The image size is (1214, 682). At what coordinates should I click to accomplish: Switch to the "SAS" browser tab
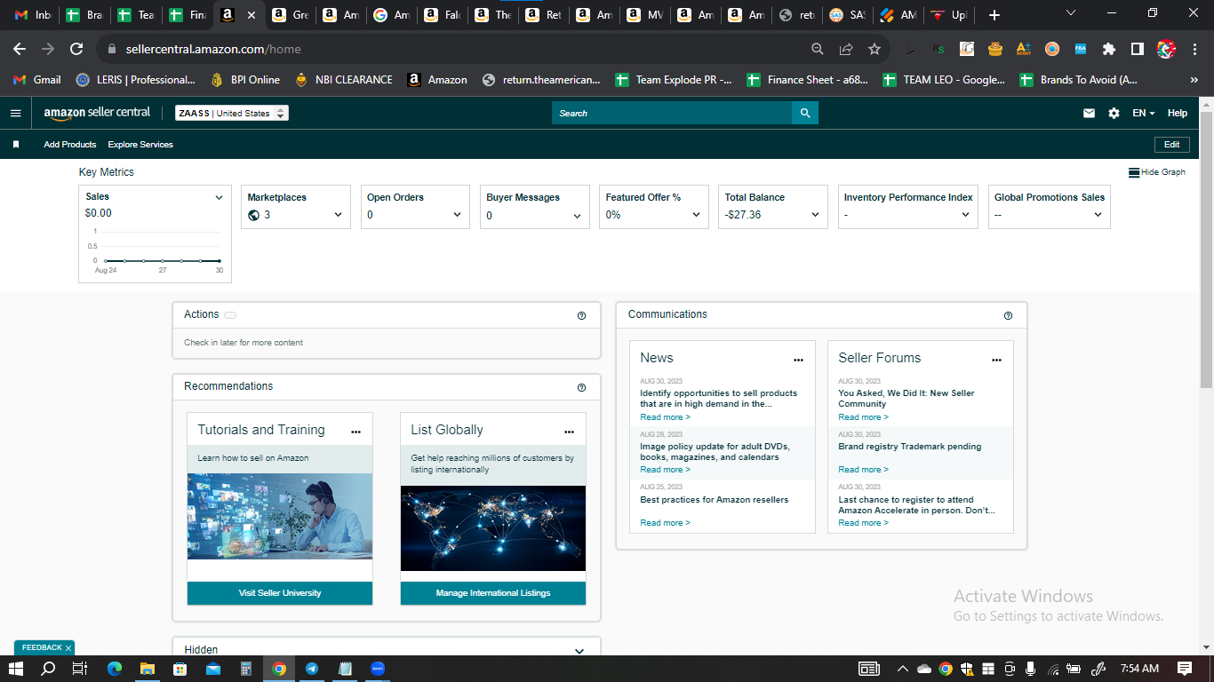point(847,15)
